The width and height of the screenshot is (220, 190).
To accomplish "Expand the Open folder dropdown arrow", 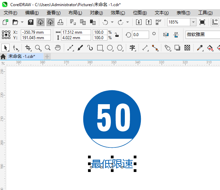I will click(x=22, y=22).
